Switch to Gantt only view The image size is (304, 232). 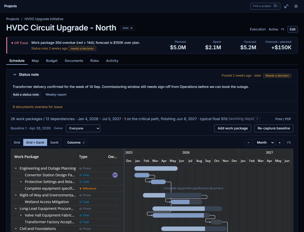tap(54, 143)
